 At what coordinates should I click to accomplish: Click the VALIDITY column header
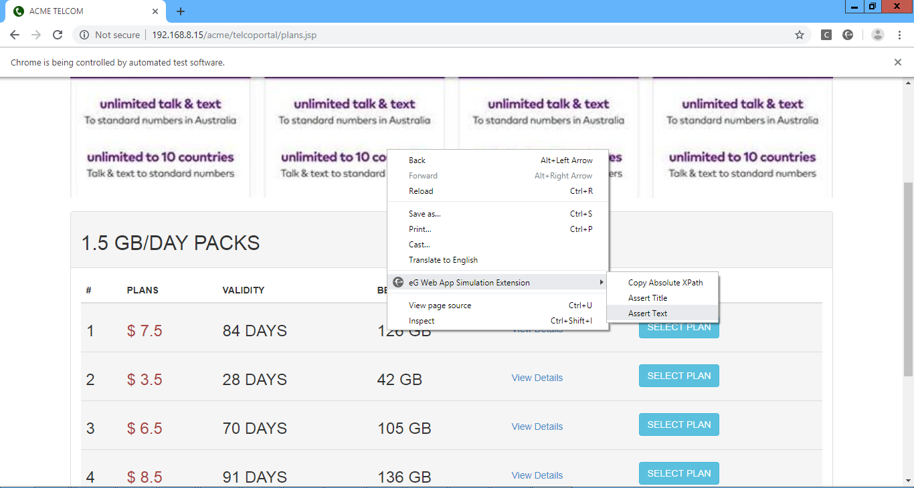click(x=244, y=290)
